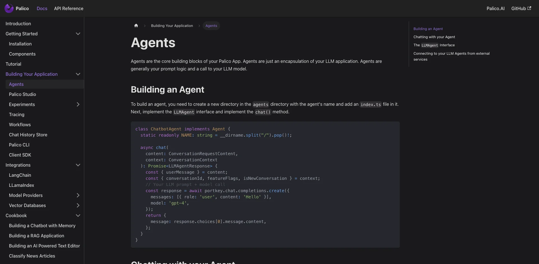Jump to Connecting to your LLM Agents
Viewport: 539px width, 264px height.
451,56
